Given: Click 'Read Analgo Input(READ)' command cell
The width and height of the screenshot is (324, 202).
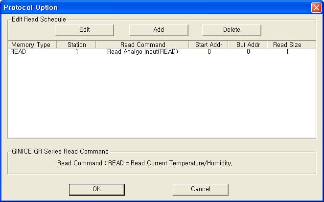Looking at the screenshot, I should (x=142, y=52).
